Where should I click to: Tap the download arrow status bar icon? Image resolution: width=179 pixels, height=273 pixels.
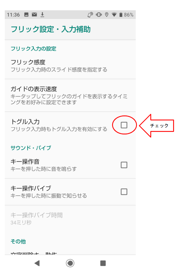click(x=42, y=15)
